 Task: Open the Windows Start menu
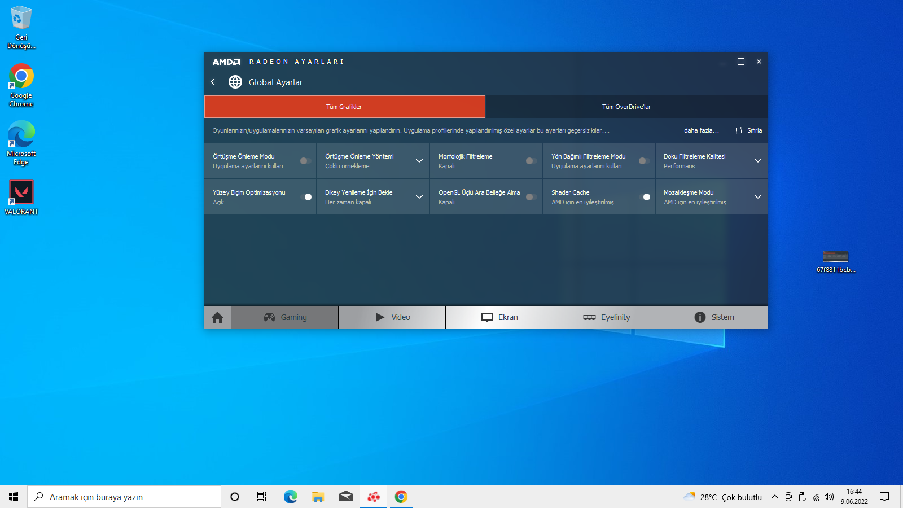[14, 497]
